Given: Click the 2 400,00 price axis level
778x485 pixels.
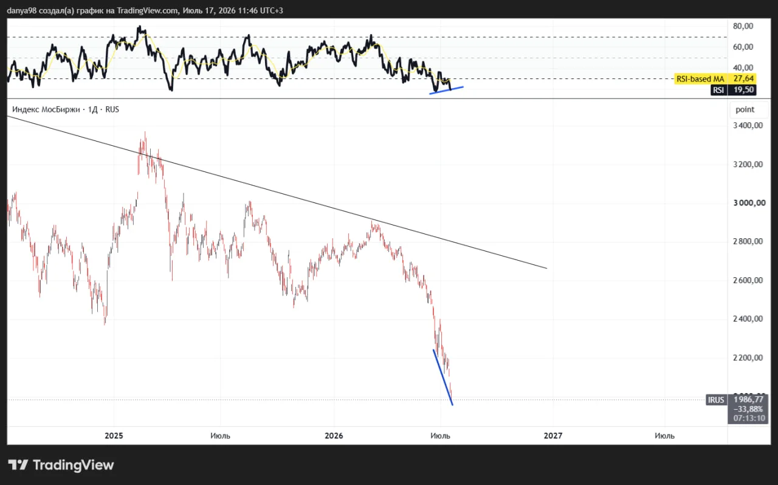Looking at the screenshot, I should click(748, 318).
